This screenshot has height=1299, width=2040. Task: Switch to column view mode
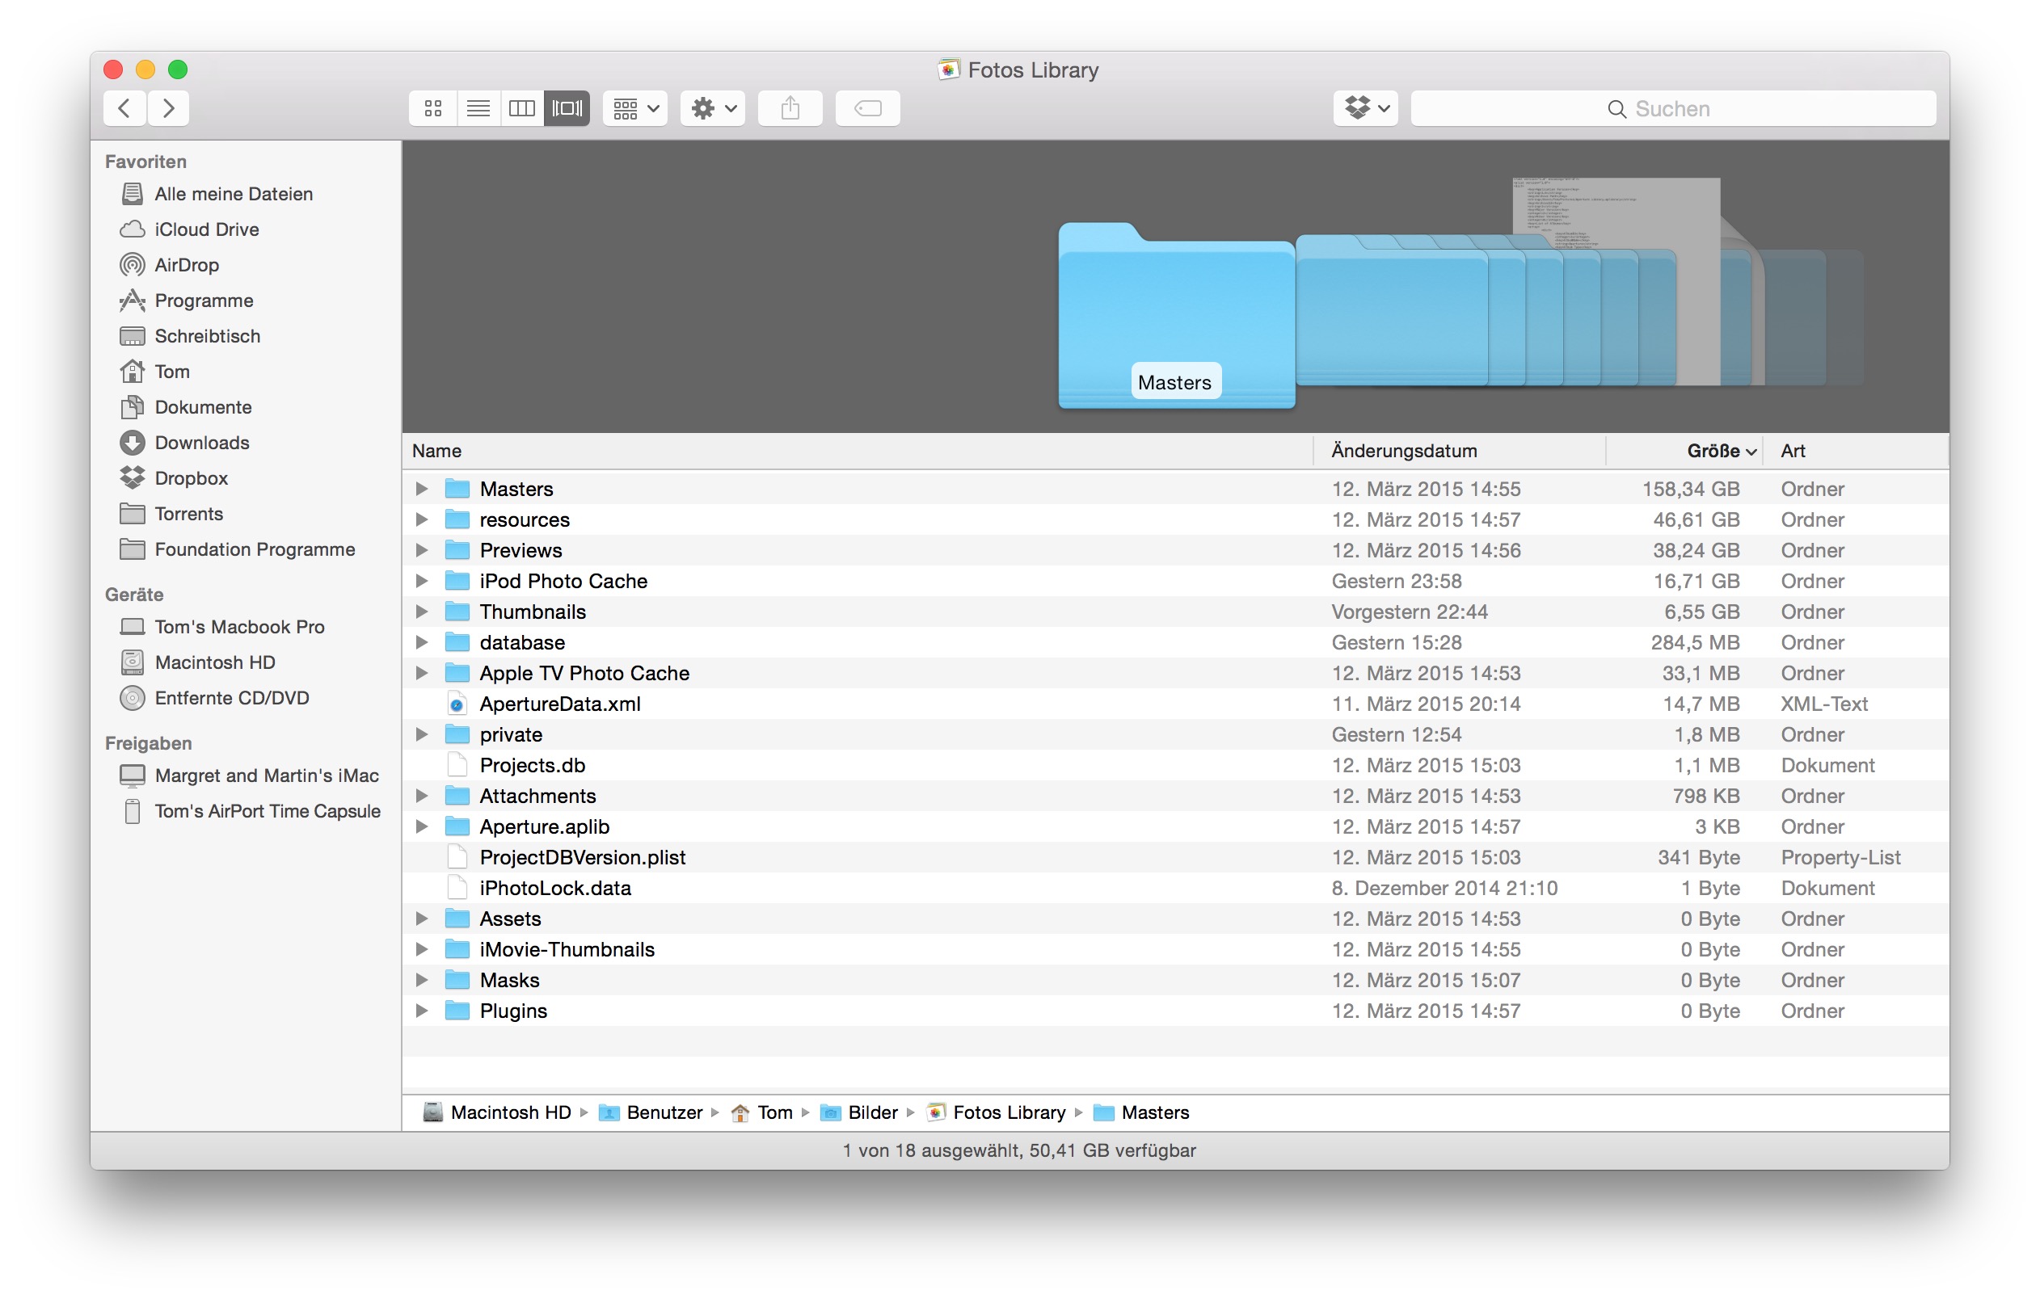[x=522, y=108]
